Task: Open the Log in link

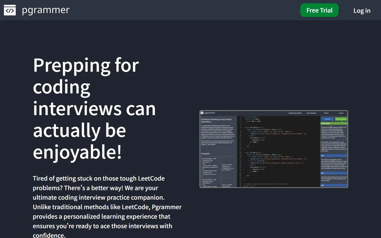Action: pos(362,10)
